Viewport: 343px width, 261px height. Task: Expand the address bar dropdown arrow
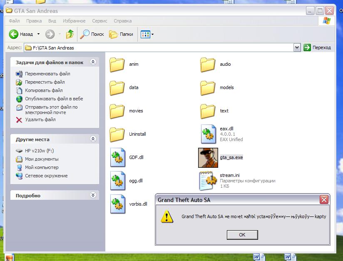[297, 47]
